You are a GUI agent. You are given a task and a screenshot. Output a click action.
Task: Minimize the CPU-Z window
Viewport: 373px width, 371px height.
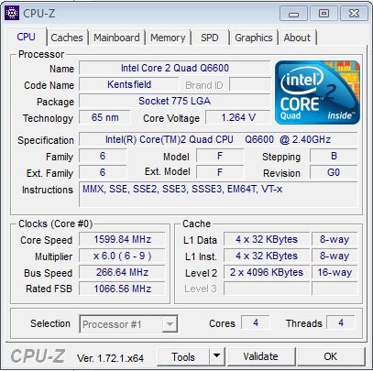pyautogui.click(x=293, y=14)
